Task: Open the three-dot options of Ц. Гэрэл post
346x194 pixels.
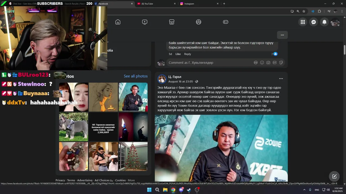Action: coord(281,79)
